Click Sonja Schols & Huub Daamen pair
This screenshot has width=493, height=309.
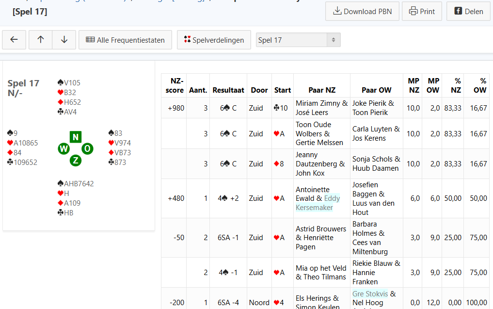376,163
